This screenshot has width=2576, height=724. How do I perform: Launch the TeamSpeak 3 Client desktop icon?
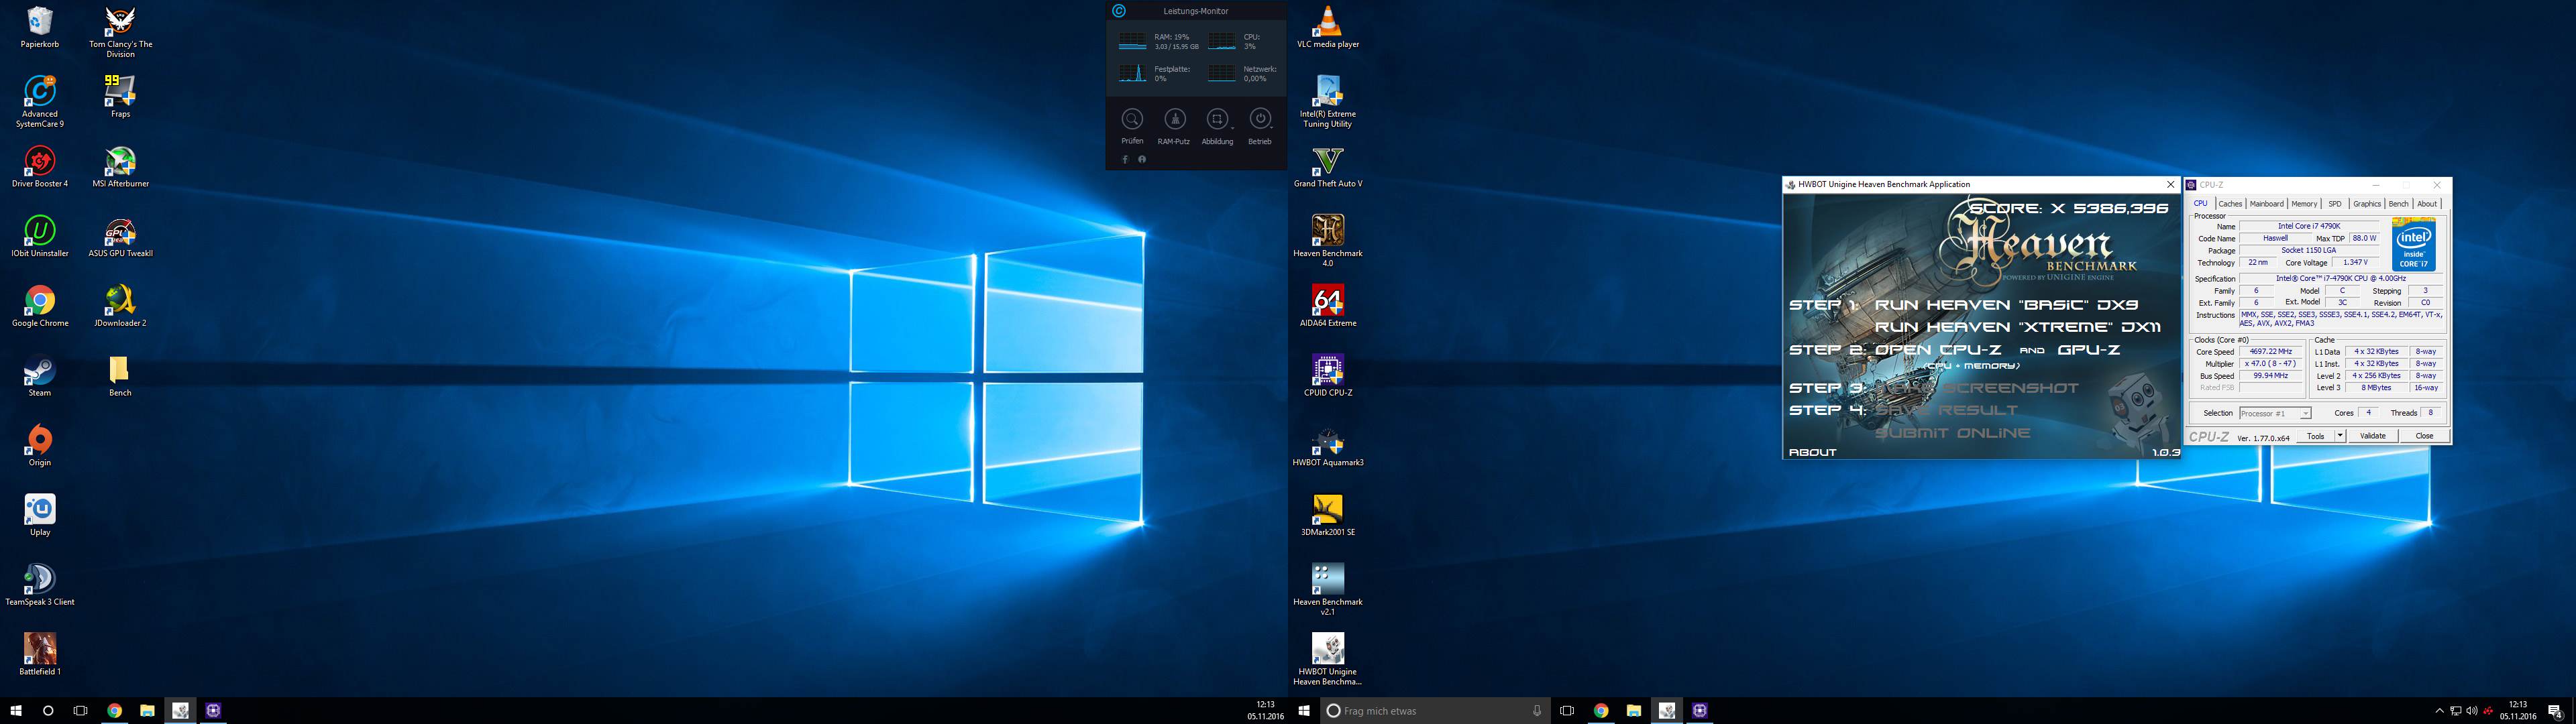(x=40, y=585)
